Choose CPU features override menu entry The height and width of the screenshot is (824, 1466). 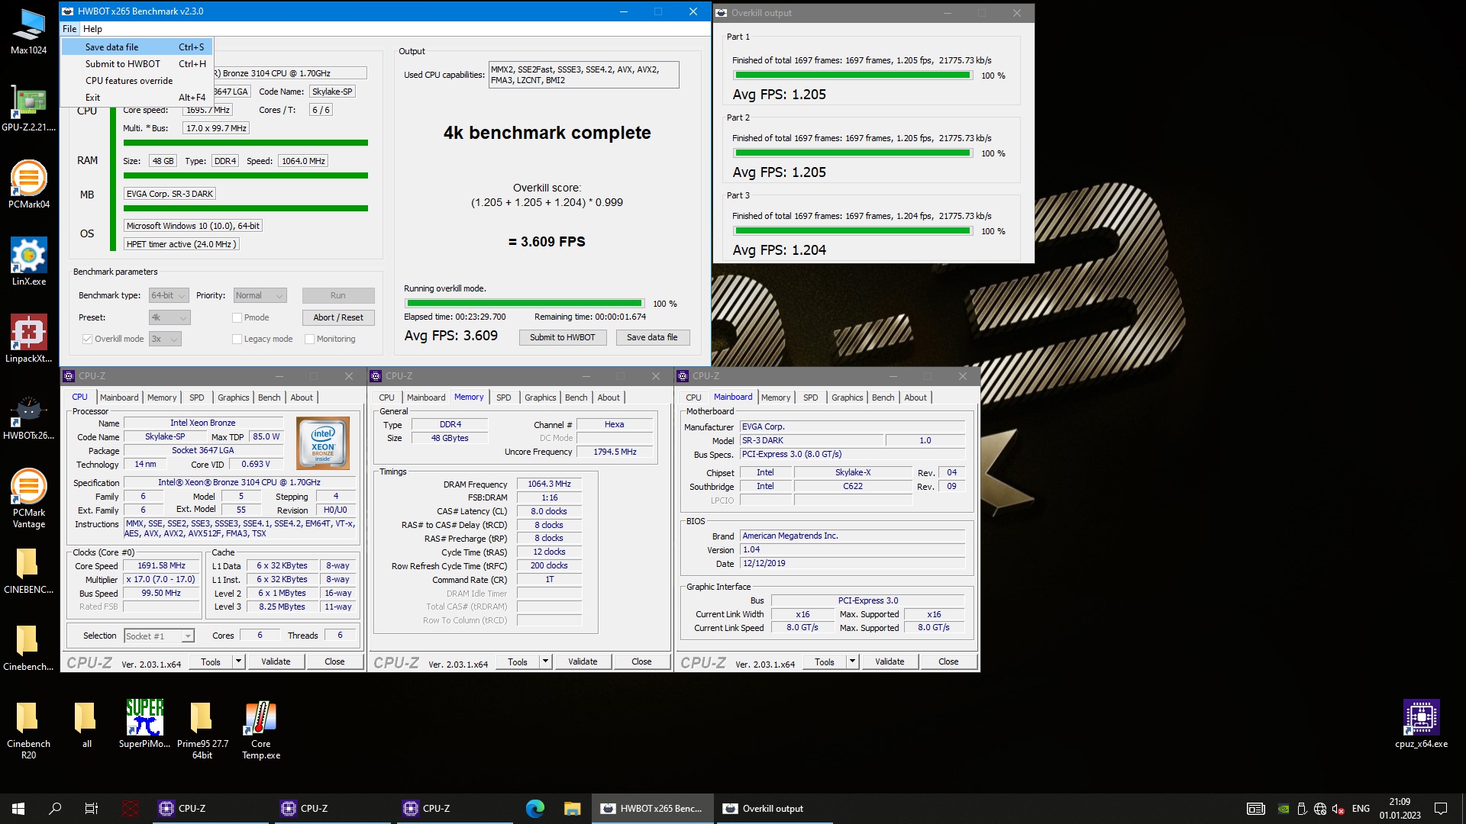click(137, 80)
